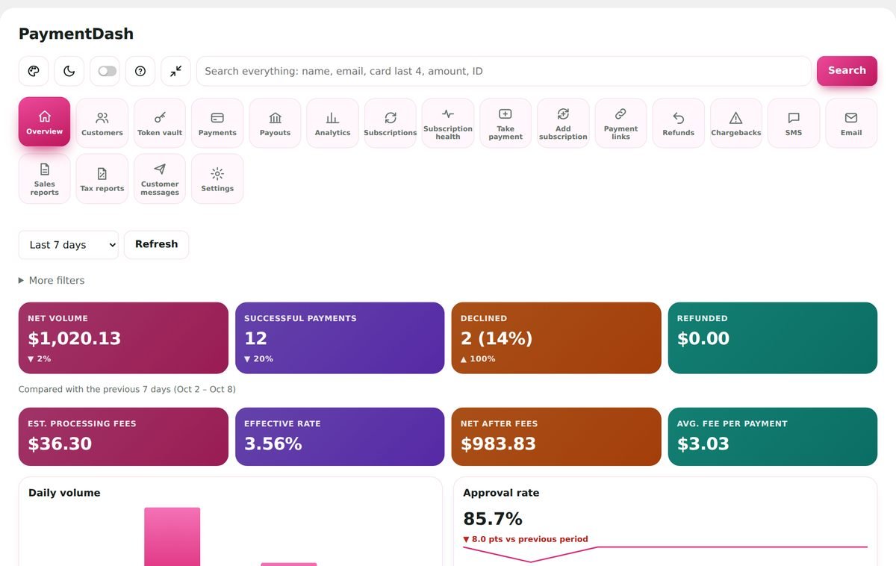Screen dimensions: 896x566
Task: Expand More filters
Action: 52,281
